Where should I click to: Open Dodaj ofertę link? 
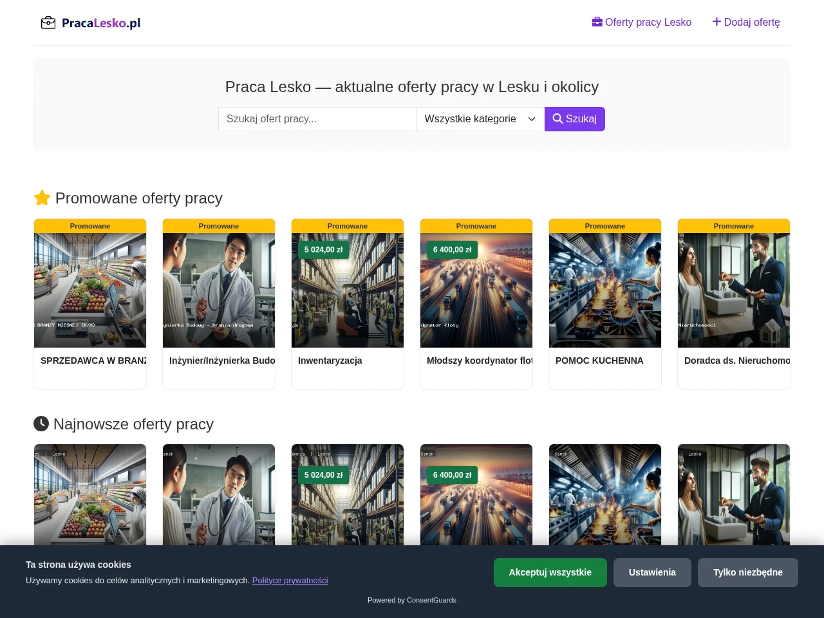[746, 22]
